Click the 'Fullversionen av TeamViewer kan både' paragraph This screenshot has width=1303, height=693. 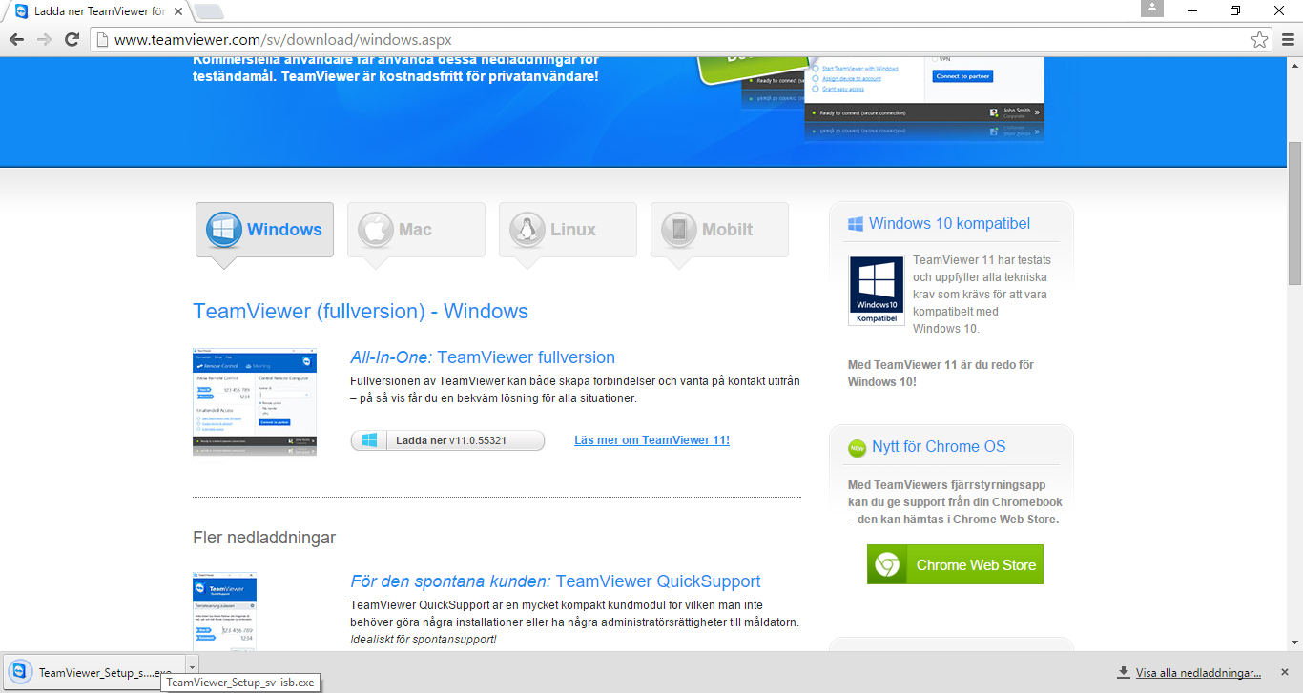click(575, 389)
